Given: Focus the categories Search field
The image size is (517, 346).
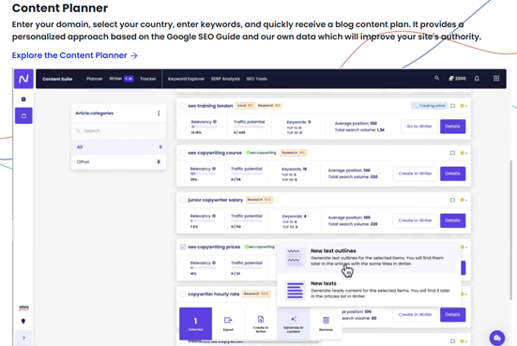Looking at the screenshot, I should 119,131.
